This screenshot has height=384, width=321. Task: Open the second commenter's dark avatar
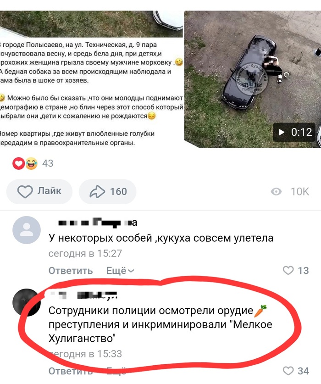pos(27,302)
